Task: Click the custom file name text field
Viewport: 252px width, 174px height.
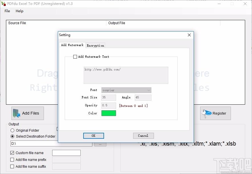Action: 66,153
